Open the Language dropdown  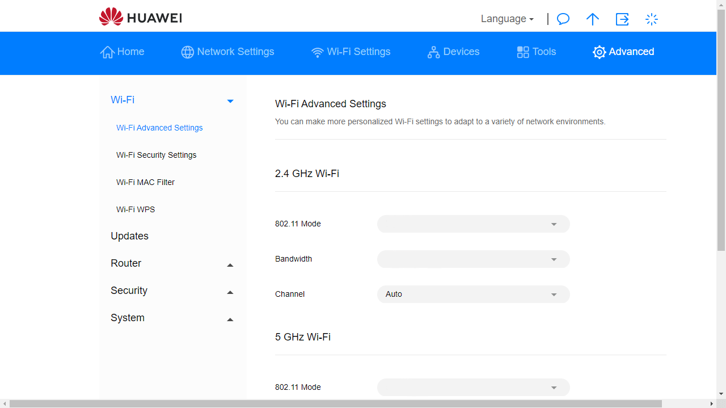[x=506, y=19]
